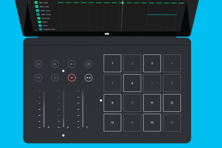Select the number 12 badge beside Synth 2 Loop
Image resolution: width=222 pixels, height=148 pixels.
(x=38, y=14)
